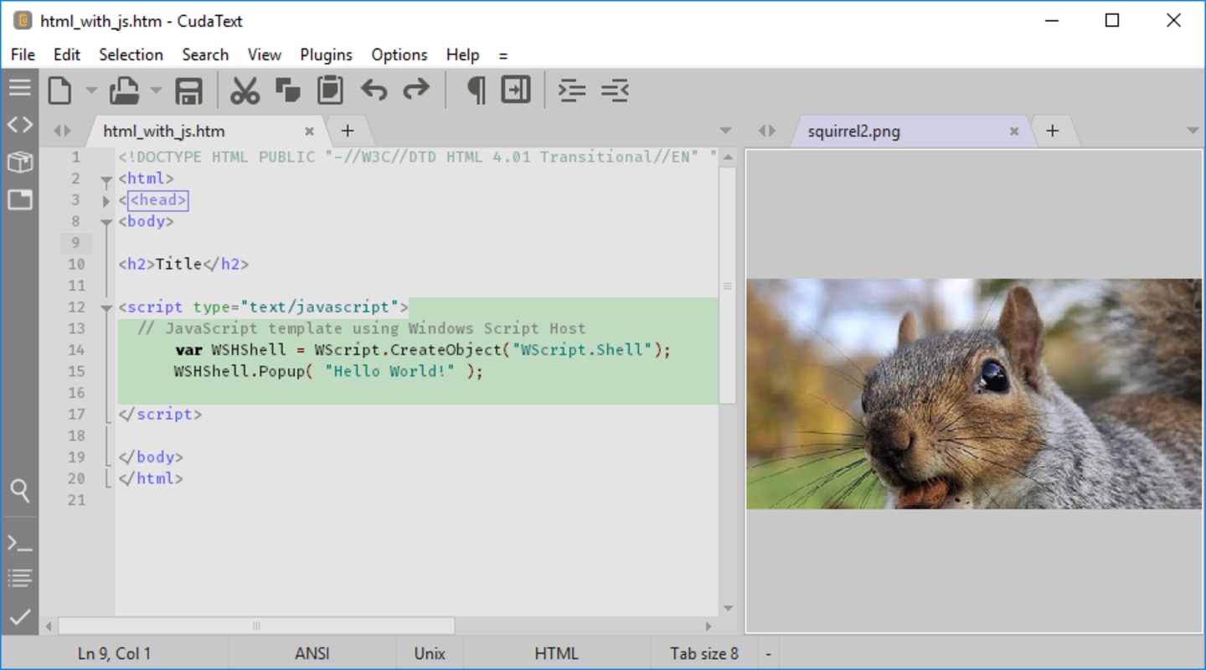The height and width of the screenshot is (670, 1206).
Task: Open the Plugins menu
Action: pos(326,54)
